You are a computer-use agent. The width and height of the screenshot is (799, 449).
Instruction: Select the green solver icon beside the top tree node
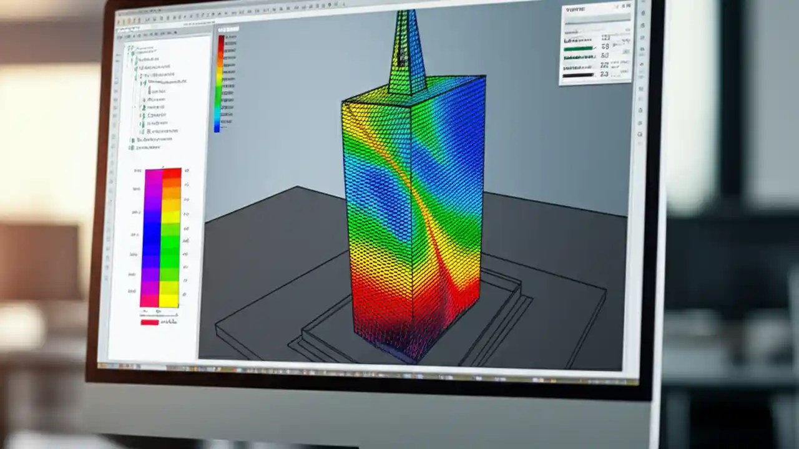pos(133,51)
